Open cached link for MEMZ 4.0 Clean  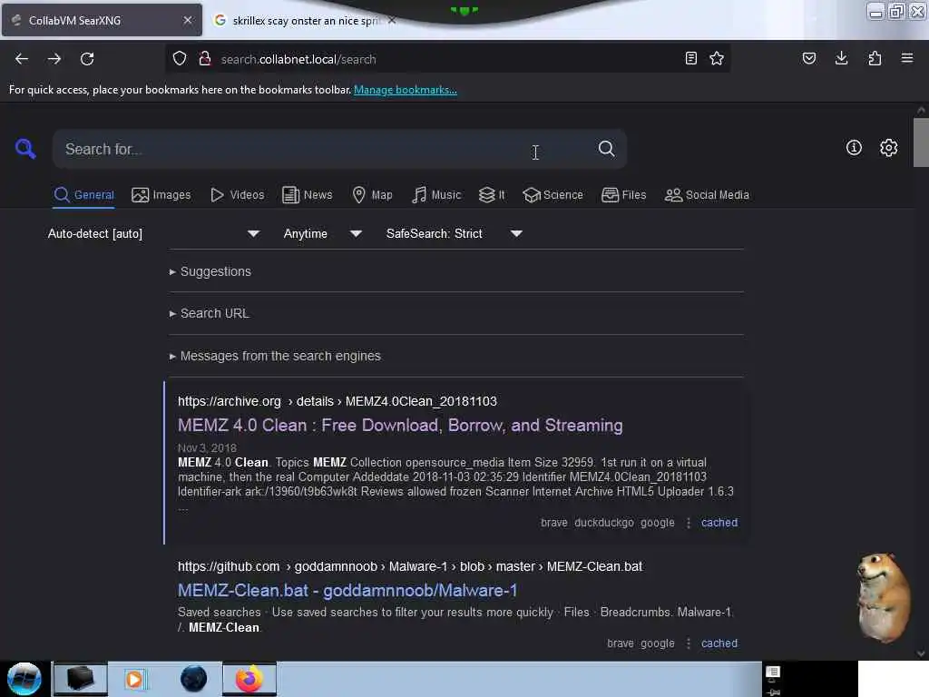pos(719,523)
